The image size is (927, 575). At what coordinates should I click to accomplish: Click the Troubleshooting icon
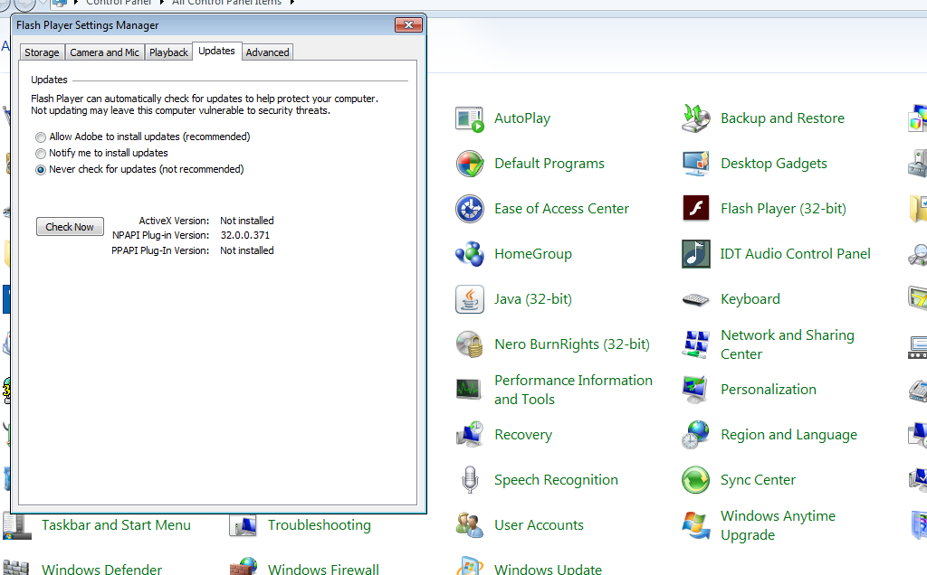point(244,525)
